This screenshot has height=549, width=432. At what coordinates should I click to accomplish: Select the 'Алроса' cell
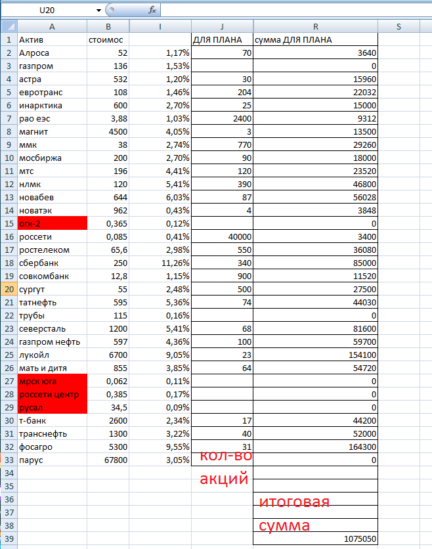[52, 53]
